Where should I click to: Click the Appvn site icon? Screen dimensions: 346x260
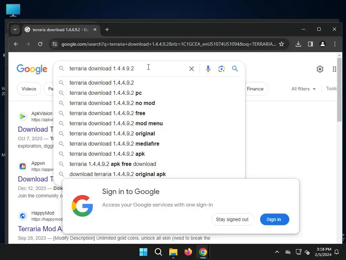[23, 166]
